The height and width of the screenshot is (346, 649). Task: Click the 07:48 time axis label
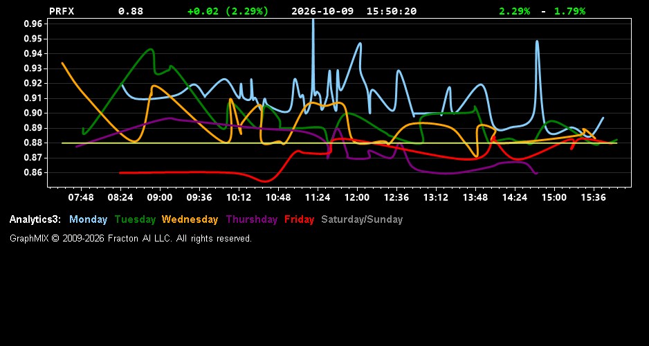click(x=81, y=197)
